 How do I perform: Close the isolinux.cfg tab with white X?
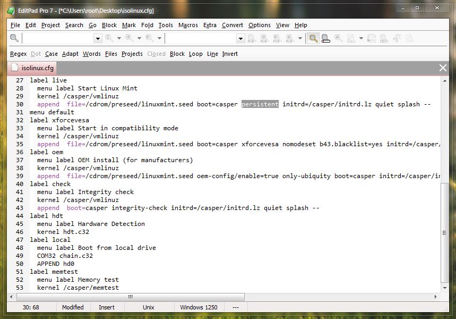[443, 68]
